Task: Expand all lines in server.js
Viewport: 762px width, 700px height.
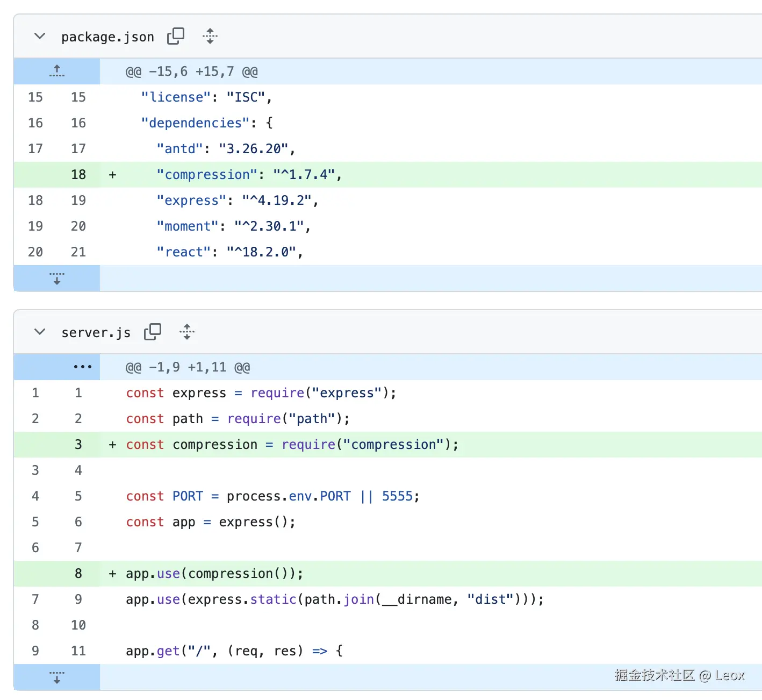Action: (187, 332)
